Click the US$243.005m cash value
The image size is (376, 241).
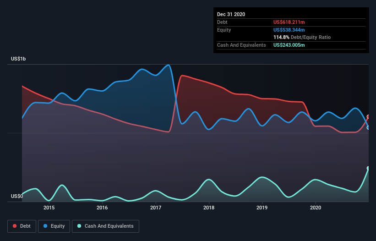pos(289,45)
